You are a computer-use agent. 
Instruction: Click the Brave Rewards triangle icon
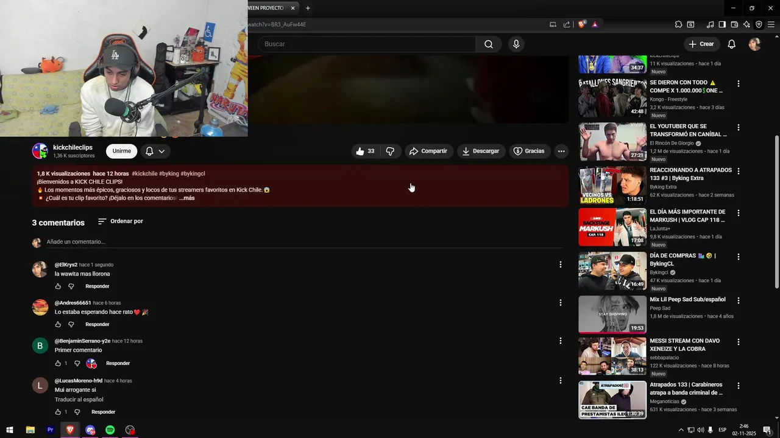click(595, 24)
